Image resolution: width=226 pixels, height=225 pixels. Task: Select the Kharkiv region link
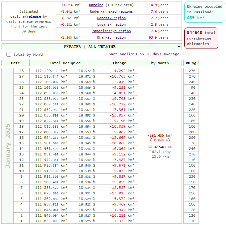click(x=111, y=37)
